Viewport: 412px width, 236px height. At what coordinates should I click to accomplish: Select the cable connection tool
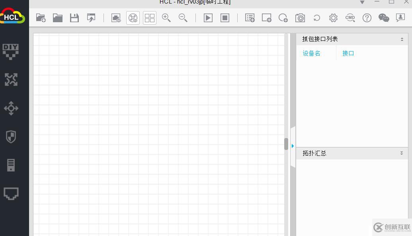pos(11,194)
